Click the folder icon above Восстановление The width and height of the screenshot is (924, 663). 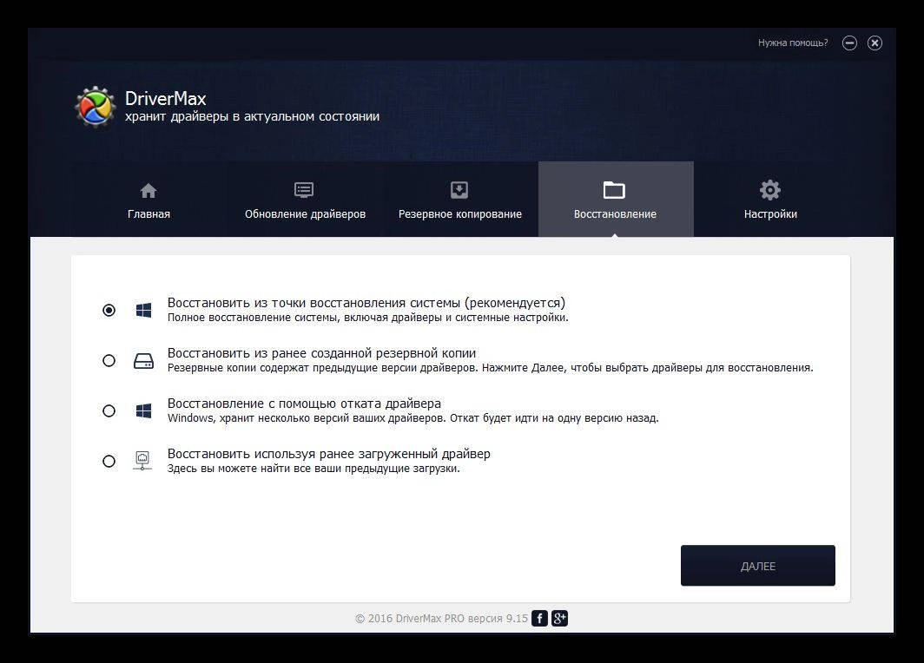point(614,190)
